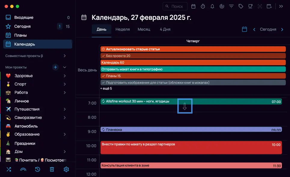Viewport: 290px width, 177px height.
Task: Switch to the 'Неделя' view tab
Action: click(x=123, y=29)
